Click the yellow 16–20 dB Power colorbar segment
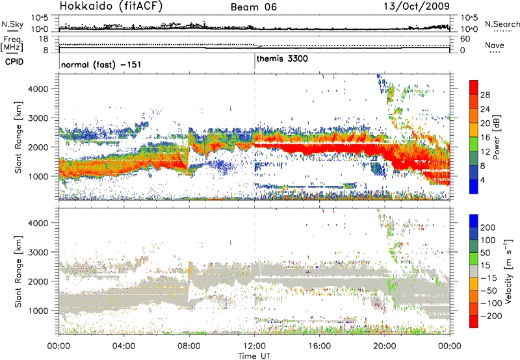This screenshot has width=520, height=360. pyautogui.click(x=474, y=130)
